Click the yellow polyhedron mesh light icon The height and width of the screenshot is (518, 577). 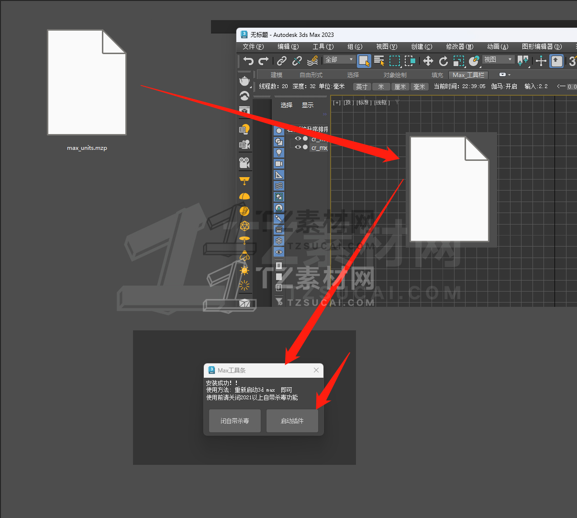tap(244, 225)
